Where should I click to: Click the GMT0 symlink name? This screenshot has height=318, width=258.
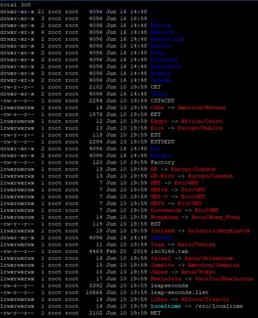coord(157,204)
